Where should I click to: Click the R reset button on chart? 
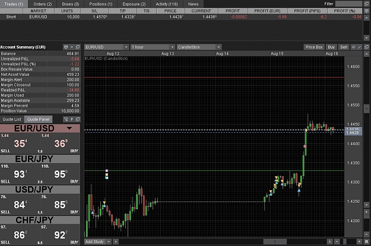[x=366, y=241]
